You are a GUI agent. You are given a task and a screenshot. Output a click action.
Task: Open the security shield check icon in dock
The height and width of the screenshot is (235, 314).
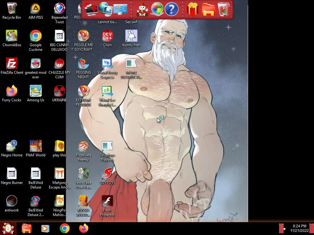157,9
